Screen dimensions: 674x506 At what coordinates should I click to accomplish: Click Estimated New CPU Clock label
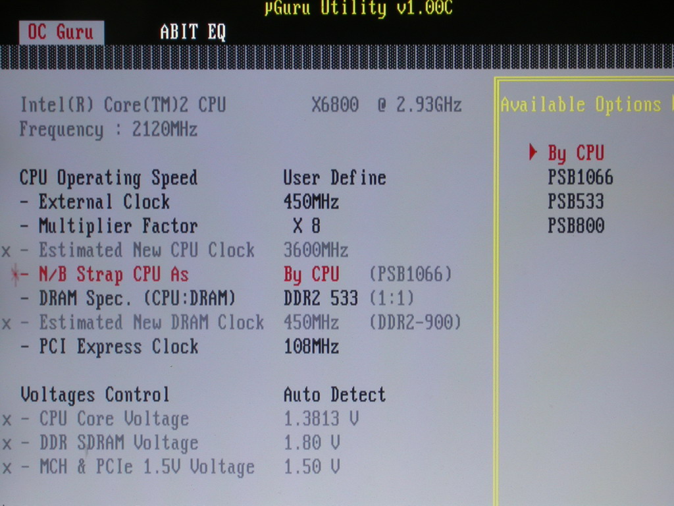click(x=147, y=250)
